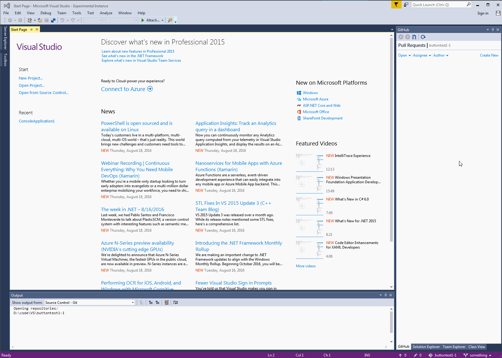Click the Undo toolbar icon

coord(62,20)
